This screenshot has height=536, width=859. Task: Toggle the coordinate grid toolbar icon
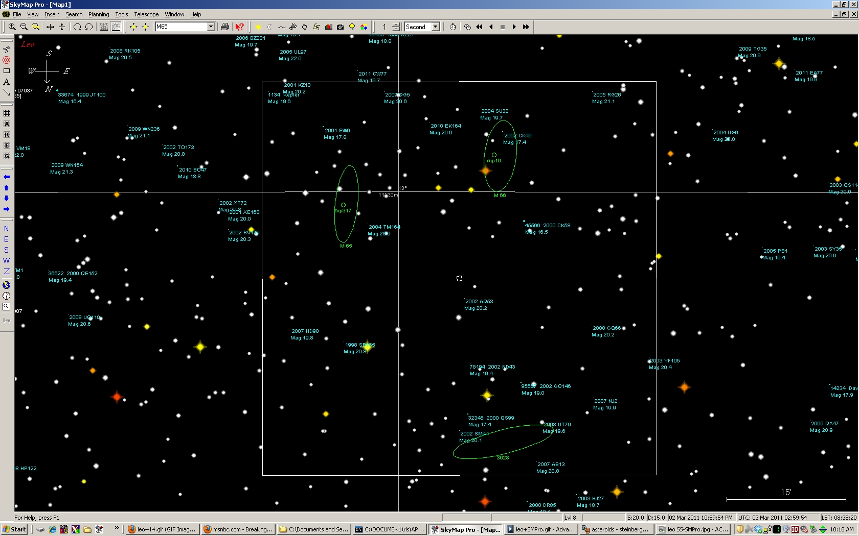pos(104,27)
